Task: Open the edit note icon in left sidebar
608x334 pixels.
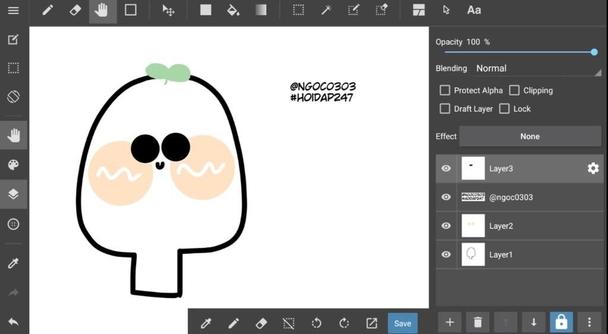Action: (x=14, y=40)
